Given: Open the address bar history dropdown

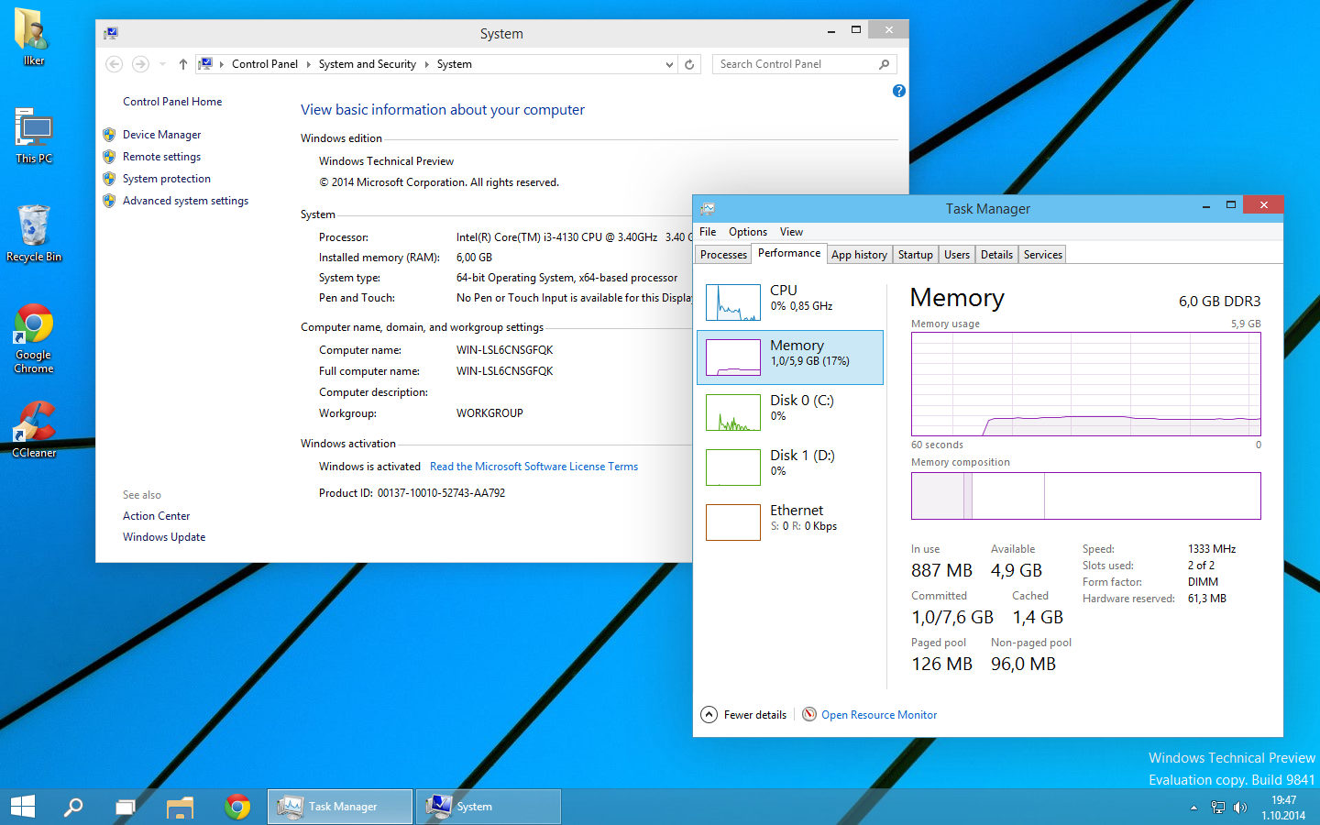Looking at the screenshot, I should (669, 64).
